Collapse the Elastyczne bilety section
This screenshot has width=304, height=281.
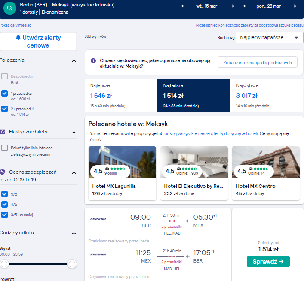point(74,133)
